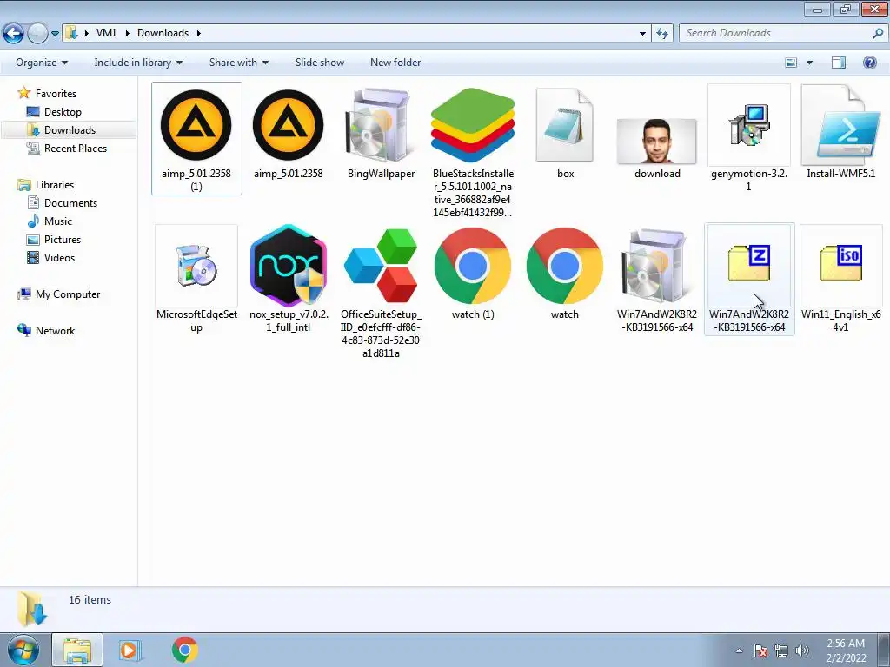
Task: Show hidden tray icons arrow
Action: click(x=739, y=650)
